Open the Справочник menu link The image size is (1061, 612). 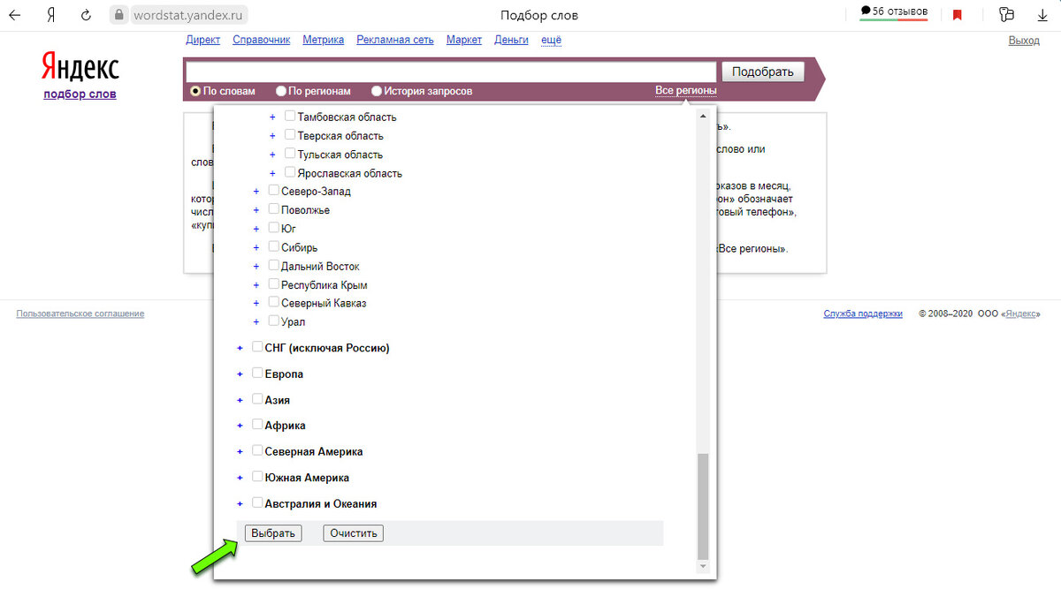click(x=262, y=40)
